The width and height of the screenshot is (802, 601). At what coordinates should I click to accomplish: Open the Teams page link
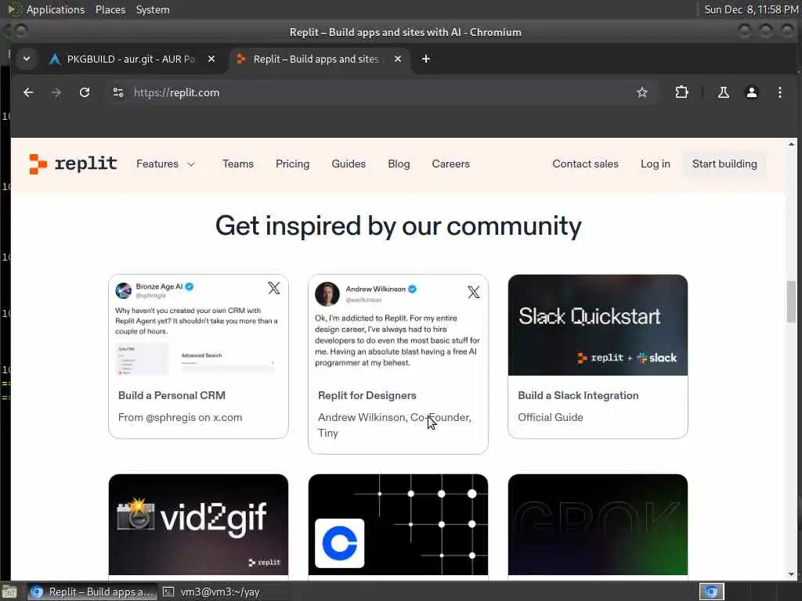[238, 164]
